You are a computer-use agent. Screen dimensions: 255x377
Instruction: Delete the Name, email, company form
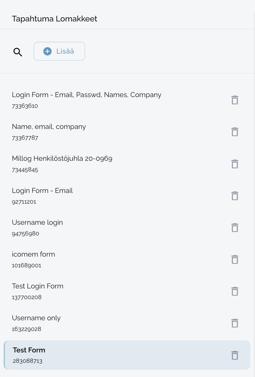coord(235,132)
